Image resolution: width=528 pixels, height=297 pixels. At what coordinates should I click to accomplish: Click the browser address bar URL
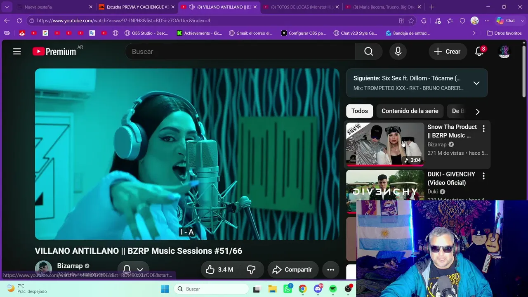(124, 21)
